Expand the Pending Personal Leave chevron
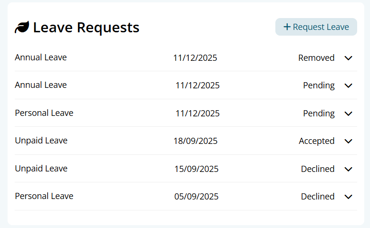 (x=348, y=114)
